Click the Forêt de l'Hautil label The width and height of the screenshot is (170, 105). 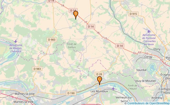click(x=132, y=87)
